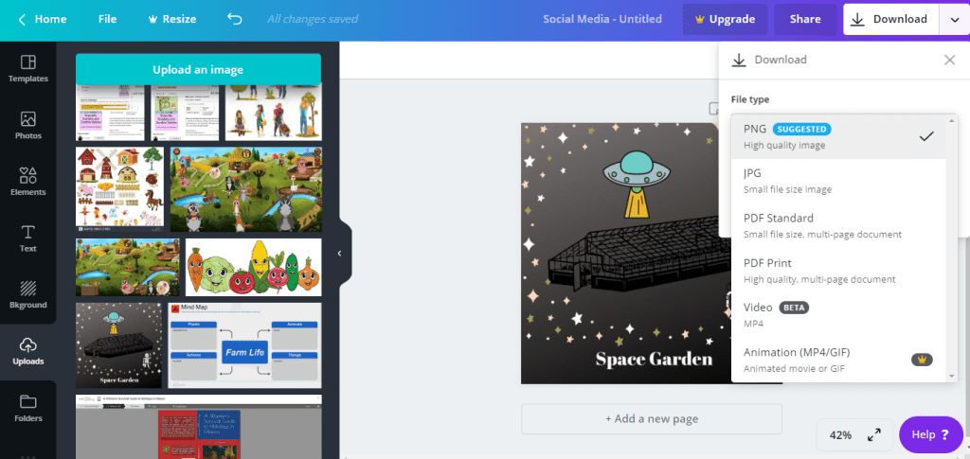Open the 42% zoom level menu
970x459 pixels.
(x=840, y=435)
